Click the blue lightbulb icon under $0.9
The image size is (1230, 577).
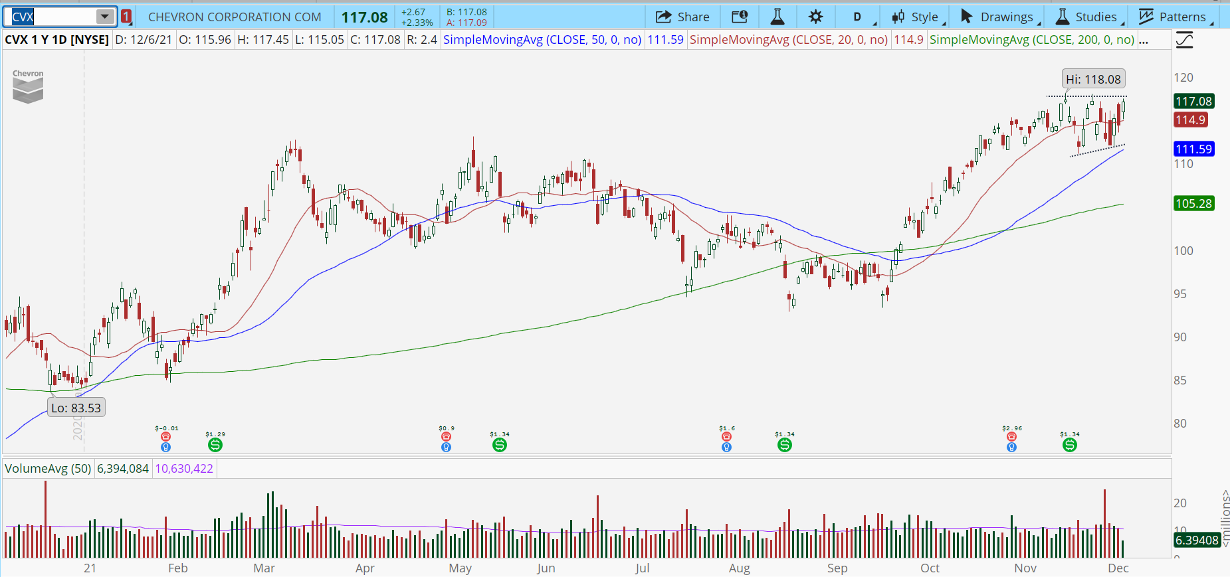point(447,448)
